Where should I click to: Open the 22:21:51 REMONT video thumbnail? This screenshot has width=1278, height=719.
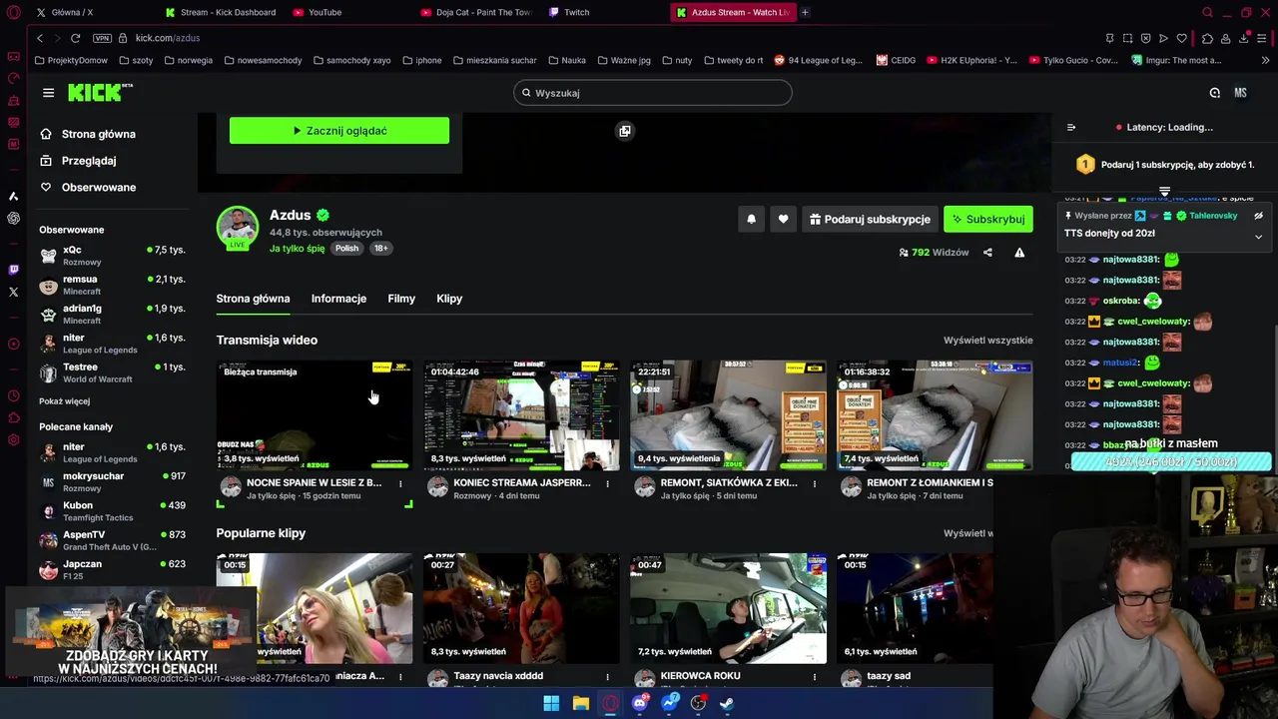(x=728, y=415)
